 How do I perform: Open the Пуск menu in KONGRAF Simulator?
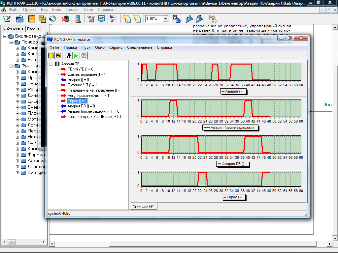[x=86, y=47]
